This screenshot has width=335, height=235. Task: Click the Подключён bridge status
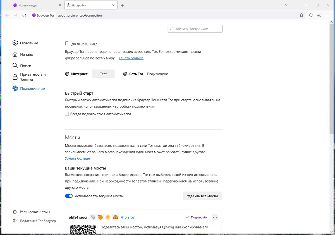[197, 217]
